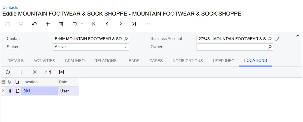Click the Save disk icon

(x=21, y=24)
